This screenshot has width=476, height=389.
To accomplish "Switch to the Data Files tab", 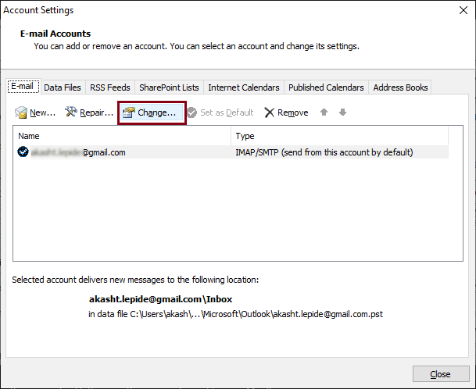I will (63, 87).
